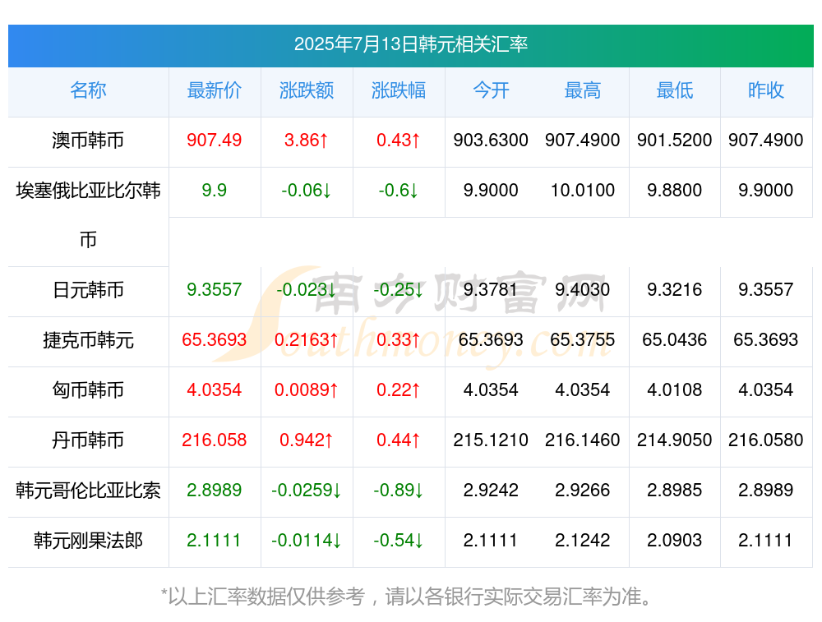Screen dimensions: 822x622
Task: Click the low value 901.5200
Action: [675, 141]
